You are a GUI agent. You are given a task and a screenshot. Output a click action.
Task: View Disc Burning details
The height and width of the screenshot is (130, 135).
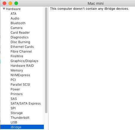(20, 42)
